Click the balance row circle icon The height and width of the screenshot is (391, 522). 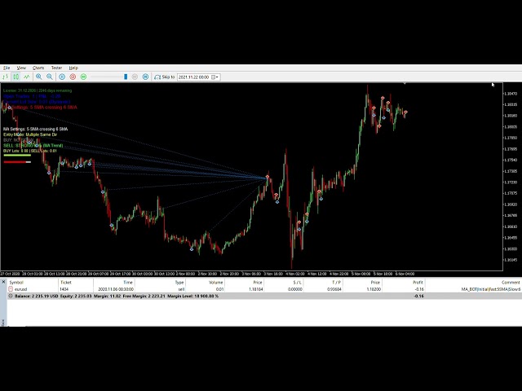point(11,296)
